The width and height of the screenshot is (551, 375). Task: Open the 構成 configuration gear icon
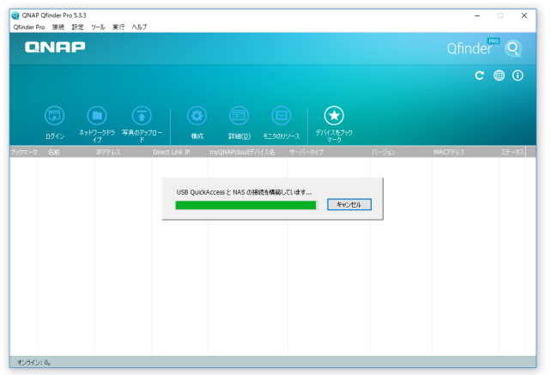[197, 116]
